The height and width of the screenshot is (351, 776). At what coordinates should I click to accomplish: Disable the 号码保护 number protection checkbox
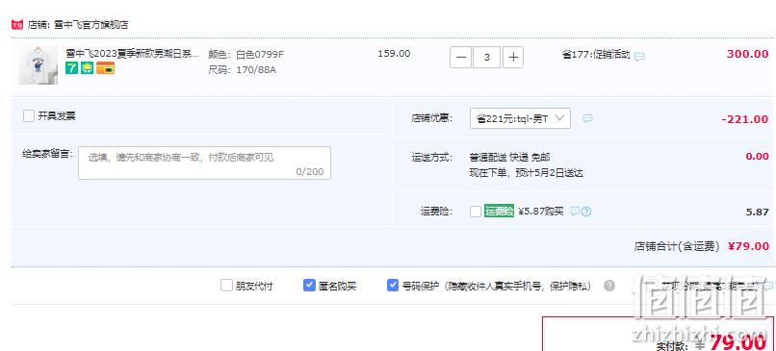point(393,286)
